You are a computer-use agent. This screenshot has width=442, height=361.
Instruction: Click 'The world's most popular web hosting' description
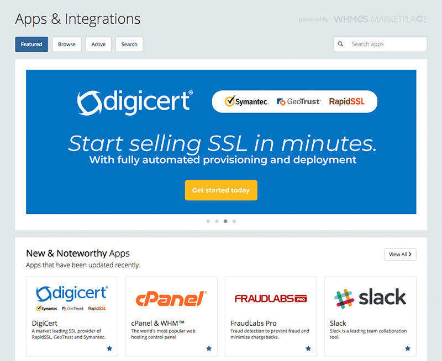tap(163, 334)
